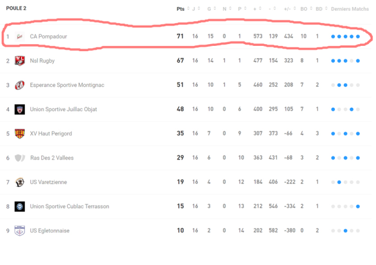
Task: Click the XV Haut Perigord striped crest
Action: [x=20, y=133]
